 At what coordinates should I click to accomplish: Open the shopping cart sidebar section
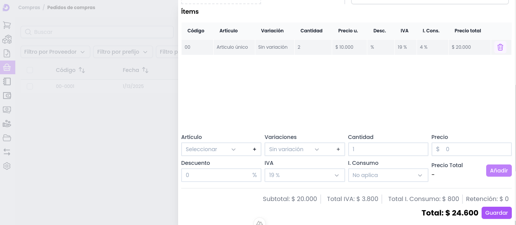pos(7,25)
